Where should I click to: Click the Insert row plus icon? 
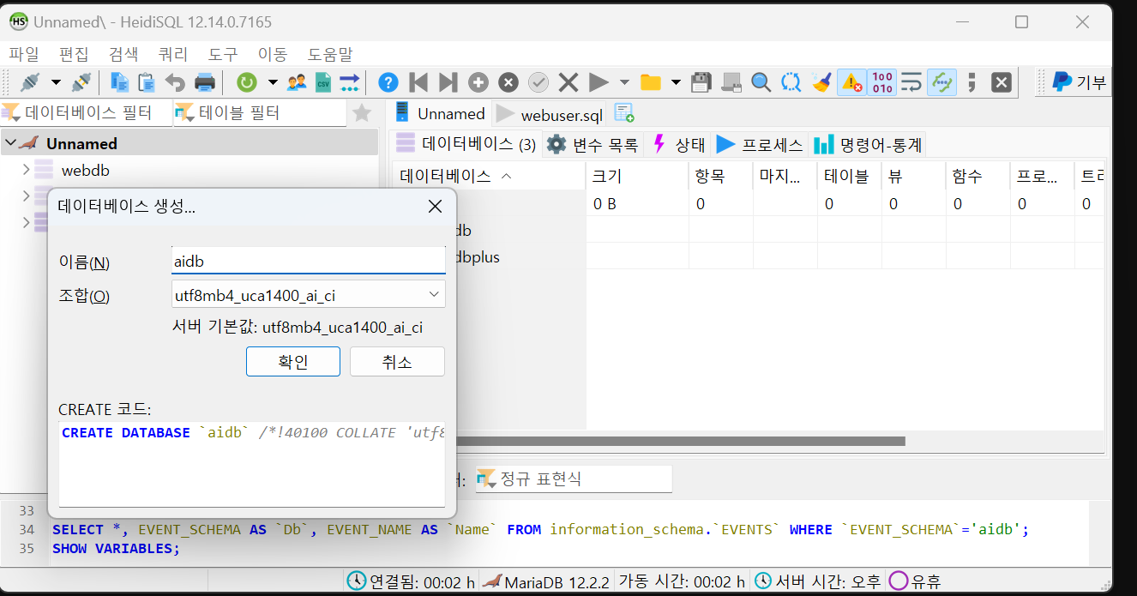pos(478,82)
